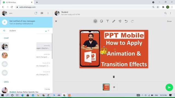
Task: Open the 10:10 PM clock
Action: 163,95
